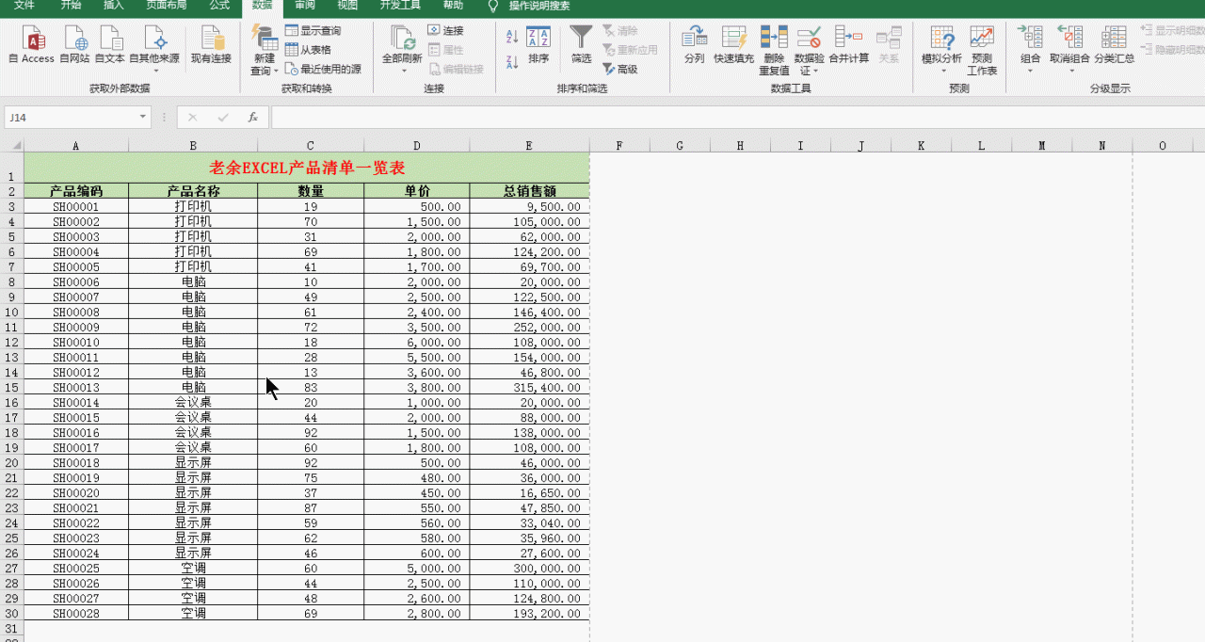Screen dimensions: 1205x642
Task: Select cell SH00013
Action: [76, 387]
